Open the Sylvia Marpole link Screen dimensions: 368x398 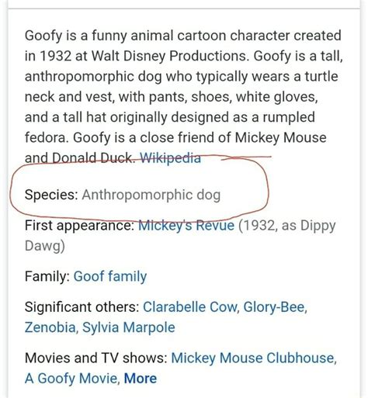(129, 327)
